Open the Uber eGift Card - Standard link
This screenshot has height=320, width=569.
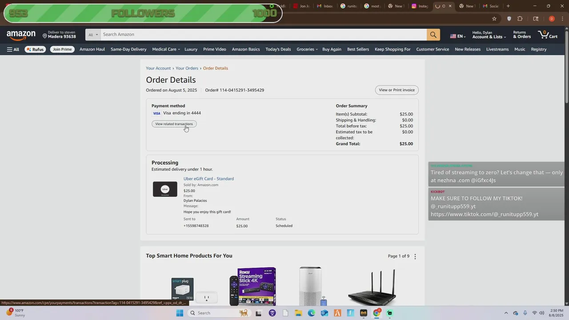pos(208,179)
